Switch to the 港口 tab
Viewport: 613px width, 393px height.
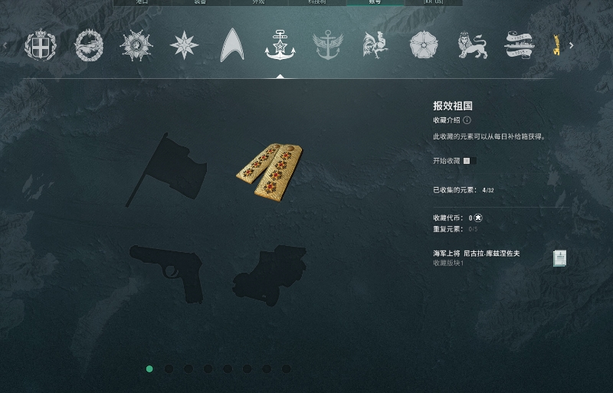pos(143,2)
